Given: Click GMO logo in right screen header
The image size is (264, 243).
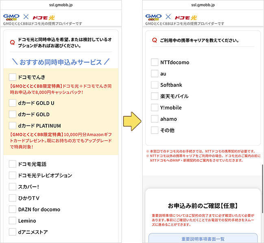Looking at the screenshot, I should click(154, 17).
